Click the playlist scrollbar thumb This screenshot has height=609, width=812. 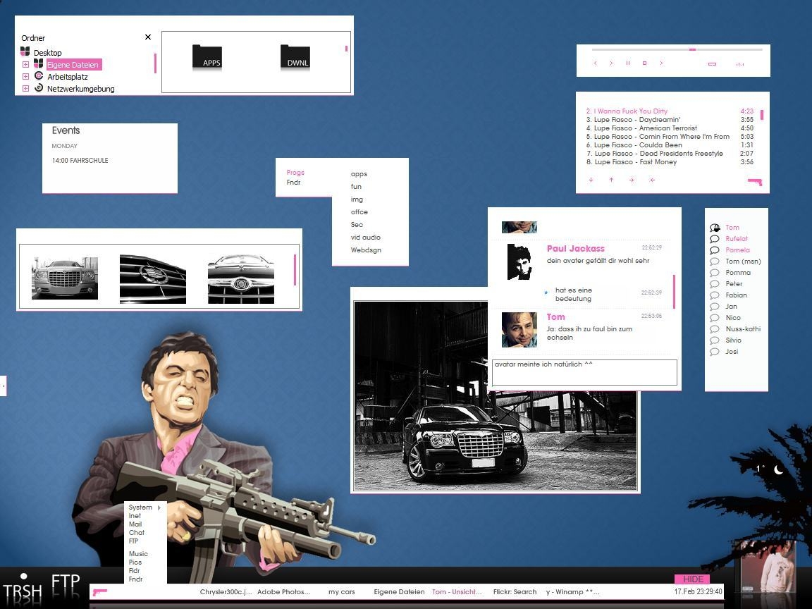[x=762, y=114]
